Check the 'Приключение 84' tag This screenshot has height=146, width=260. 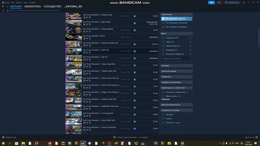(163, 46)
